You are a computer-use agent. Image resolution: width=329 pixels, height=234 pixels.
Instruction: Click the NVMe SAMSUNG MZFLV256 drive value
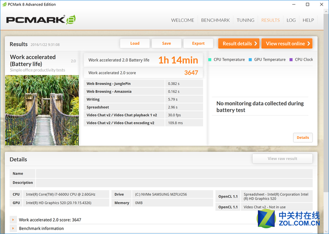pos(161,194)
